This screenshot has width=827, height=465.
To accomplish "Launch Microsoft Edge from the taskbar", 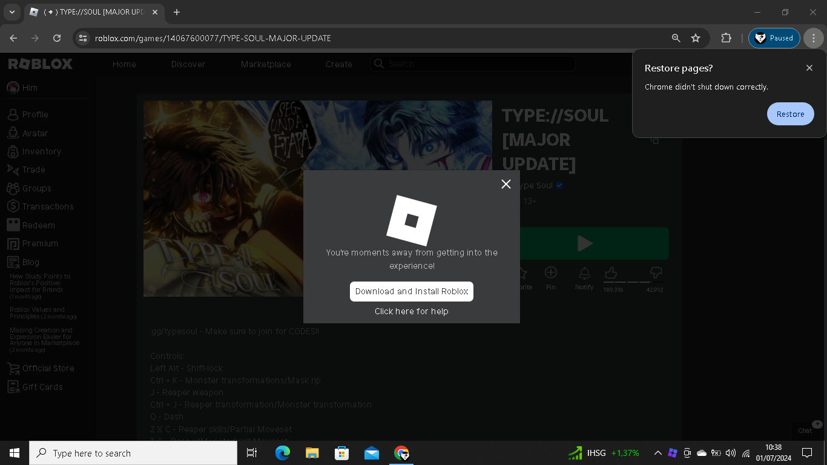I will click(282, 453).
